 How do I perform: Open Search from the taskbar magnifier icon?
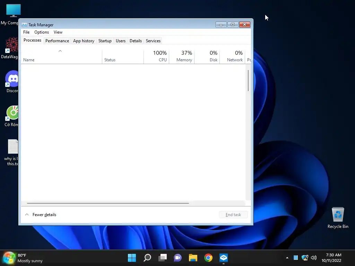147,258
